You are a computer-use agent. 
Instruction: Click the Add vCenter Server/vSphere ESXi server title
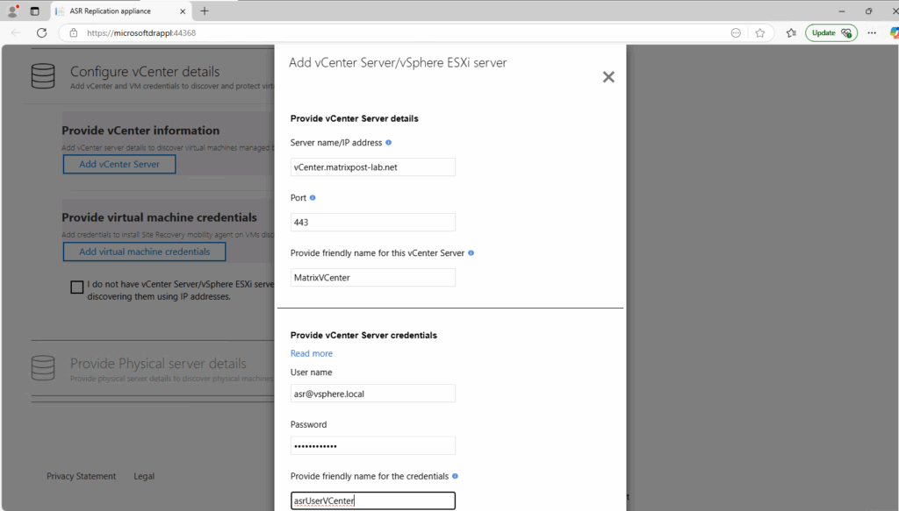coord(398,63)
